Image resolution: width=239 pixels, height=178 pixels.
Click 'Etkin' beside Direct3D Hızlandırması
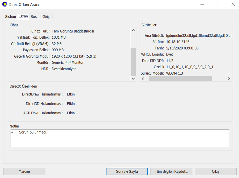pyautogui.click(x=71, y=104)
